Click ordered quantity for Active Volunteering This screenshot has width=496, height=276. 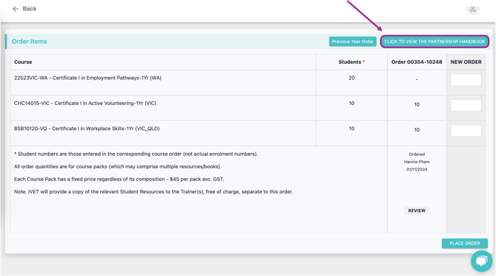(417, 104)
